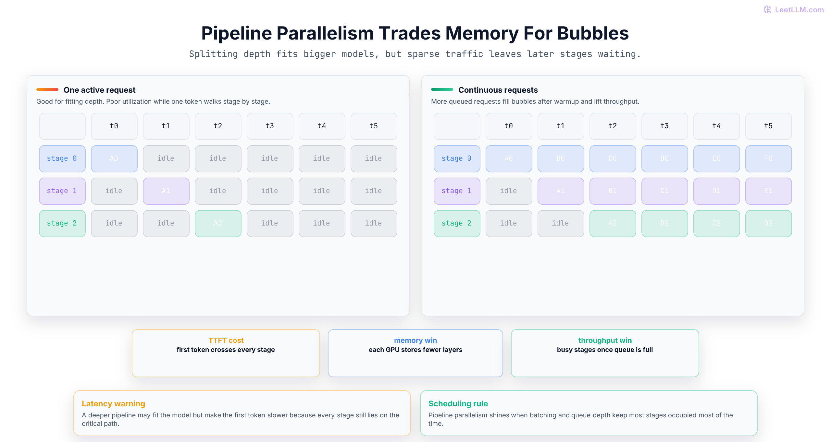Click the A0 cell in Continuous requests panel

click(x=509, y=158)
